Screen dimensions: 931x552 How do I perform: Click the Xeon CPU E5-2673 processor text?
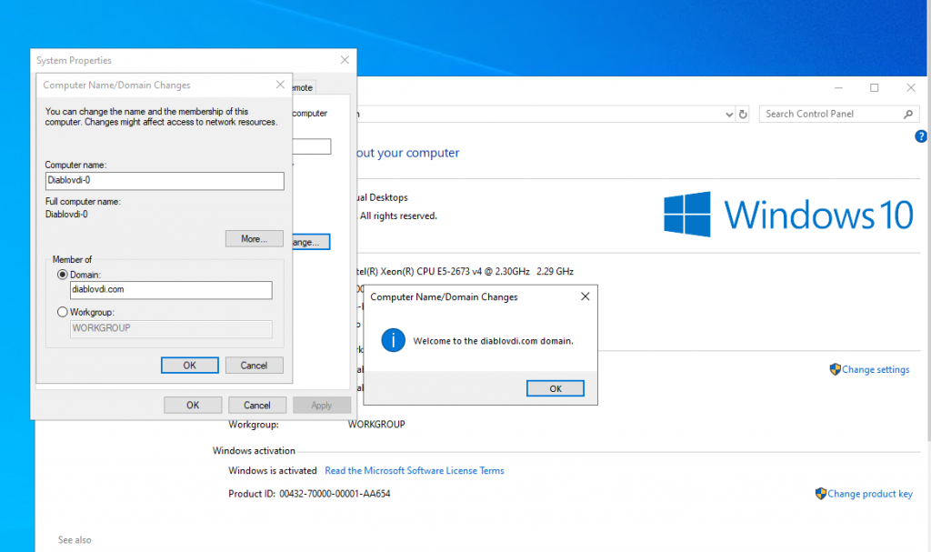[x=465, y=272]
